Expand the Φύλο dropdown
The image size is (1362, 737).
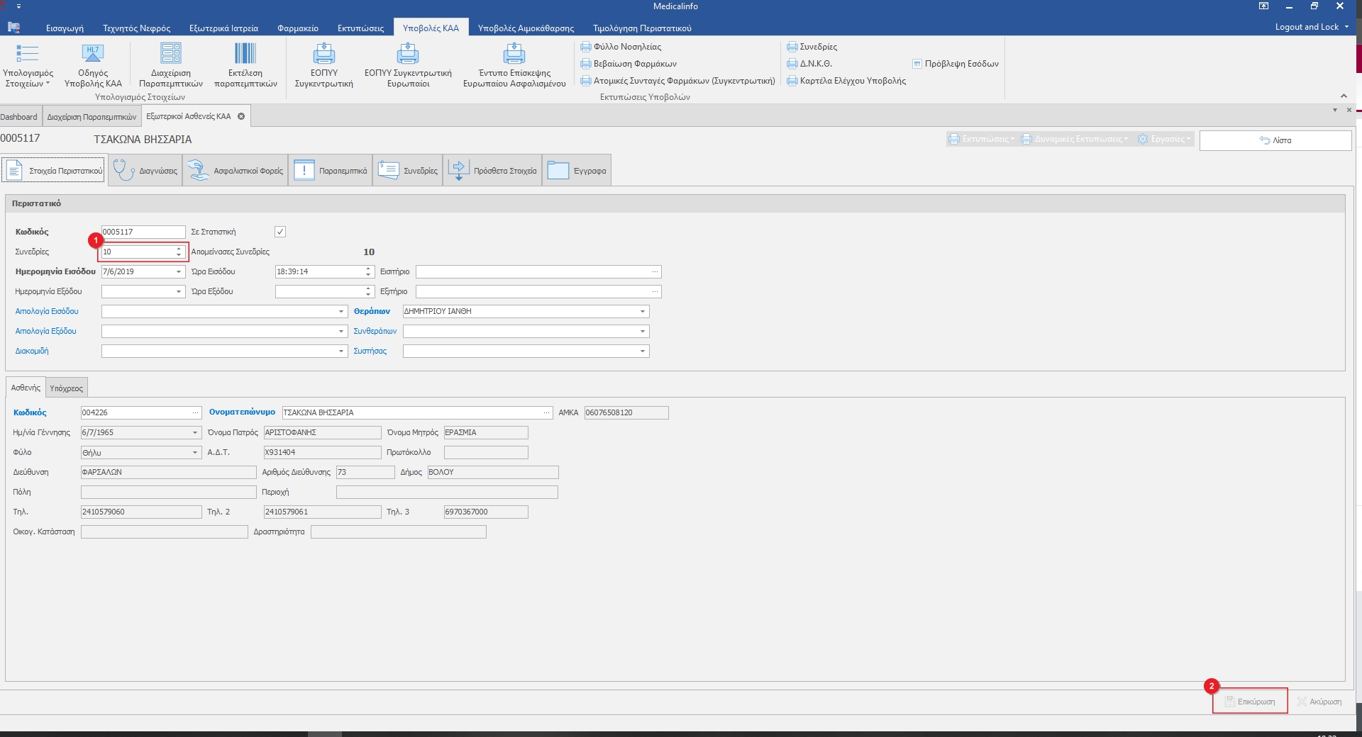tap(195, 453)
